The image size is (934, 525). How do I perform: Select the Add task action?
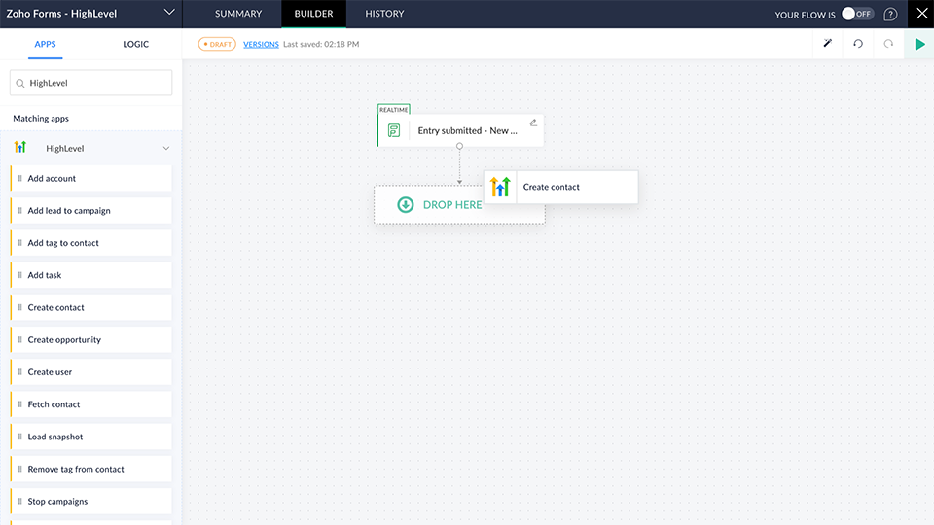click(91, 275)
